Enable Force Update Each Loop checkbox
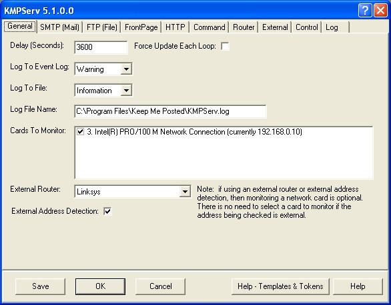Screen dimensions: 391x305 225,46
